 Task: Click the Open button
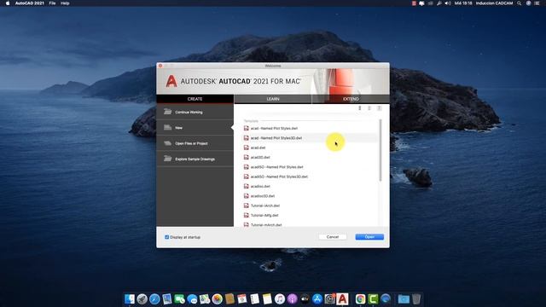369,237
